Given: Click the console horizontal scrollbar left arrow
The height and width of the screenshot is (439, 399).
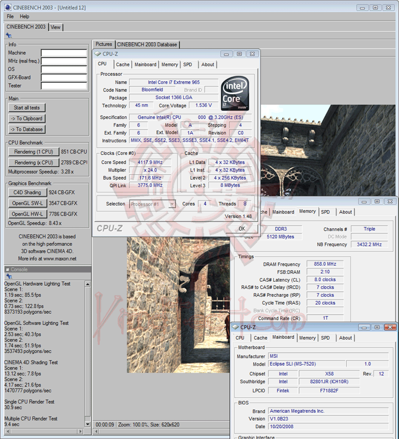Looking at the screenshot, I should click(7, 431).
